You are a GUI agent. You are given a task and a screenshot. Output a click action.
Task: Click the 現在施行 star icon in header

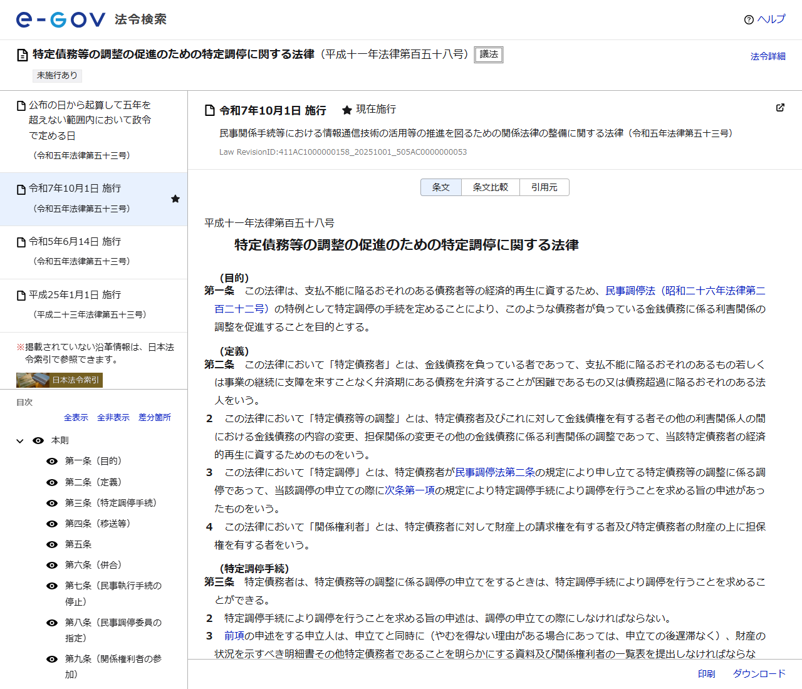pos(347,110)
